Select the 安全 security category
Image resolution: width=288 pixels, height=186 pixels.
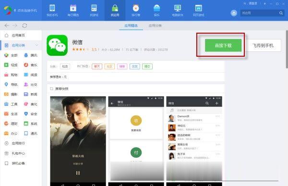31,114
